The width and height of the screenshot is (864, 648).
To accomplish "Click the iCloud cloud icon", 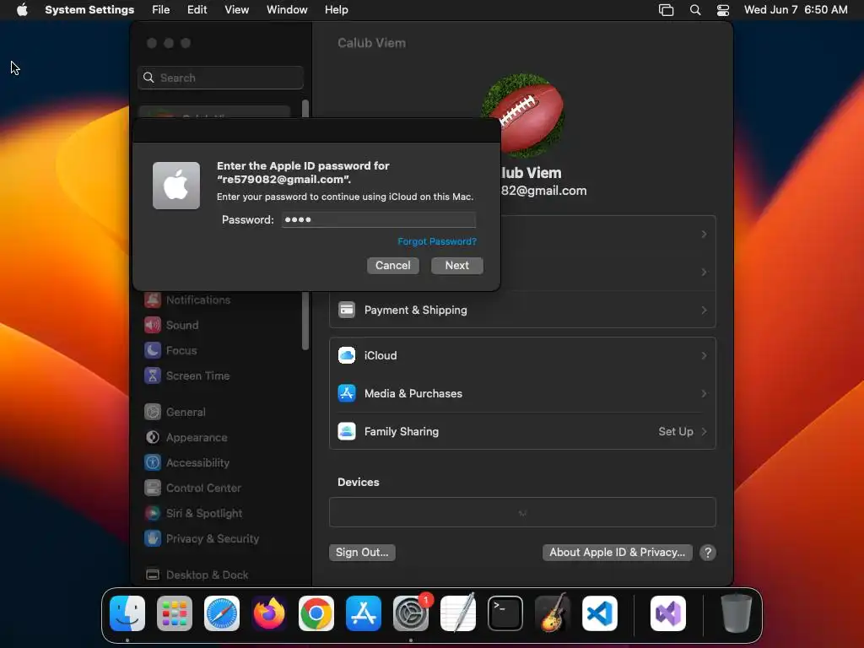I will (x=347, y=355).
